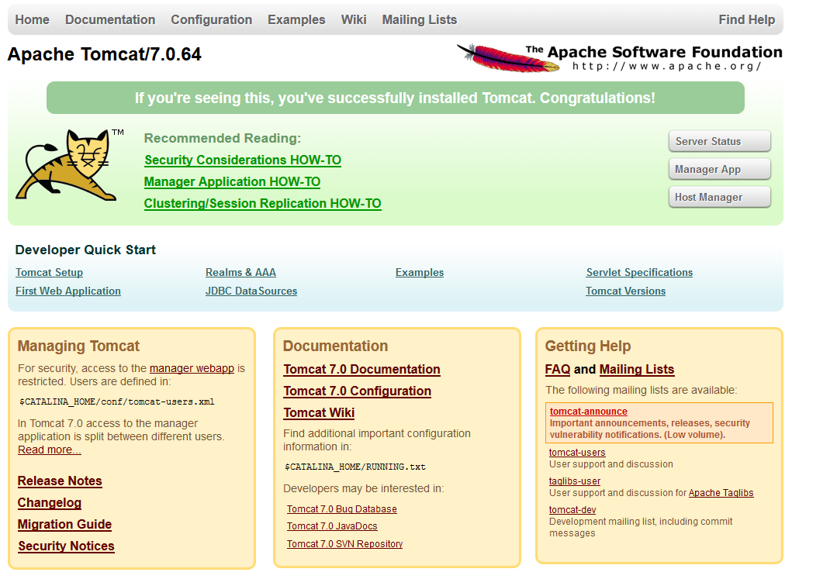Open the Home nav item

point(32,19)
